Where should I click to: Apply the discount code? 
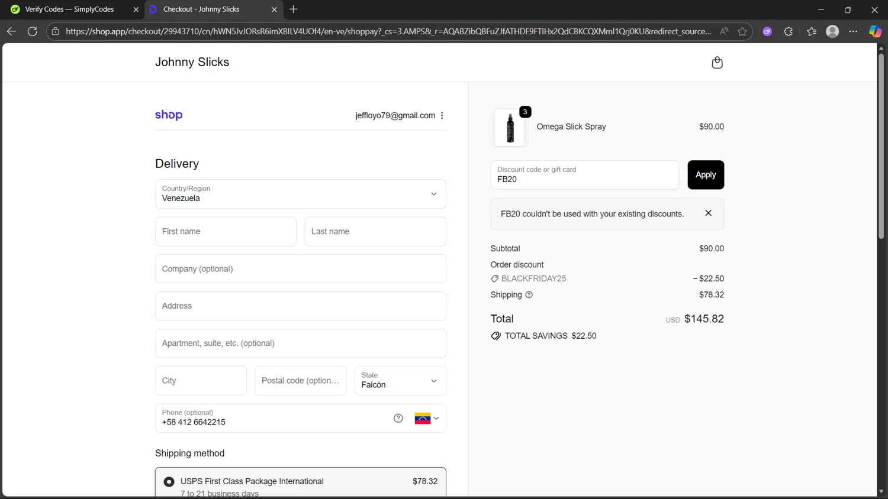tap(706, 175)
